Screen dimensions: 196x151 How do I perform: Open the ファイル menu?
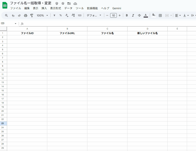tap(16, 8)
